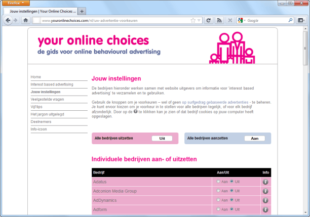
Task: Click the Adconion Media Group company name
Action: click(x=115, y=191)
